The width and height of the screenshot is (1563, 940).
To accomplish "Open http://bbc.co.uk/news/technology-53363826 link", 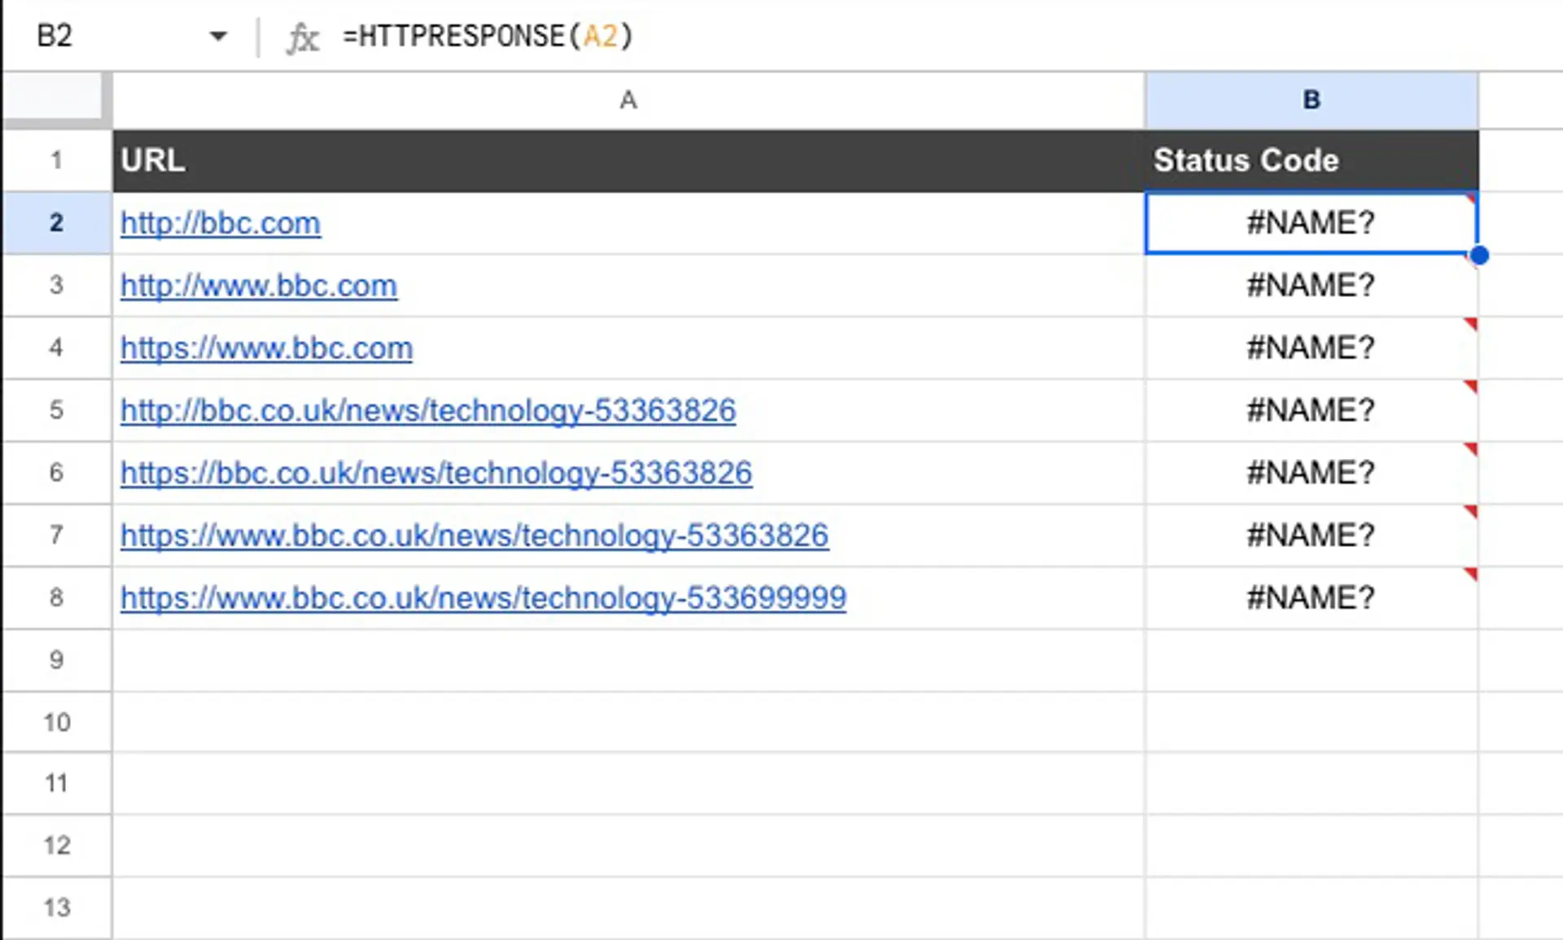I will [x=428, y=411].
